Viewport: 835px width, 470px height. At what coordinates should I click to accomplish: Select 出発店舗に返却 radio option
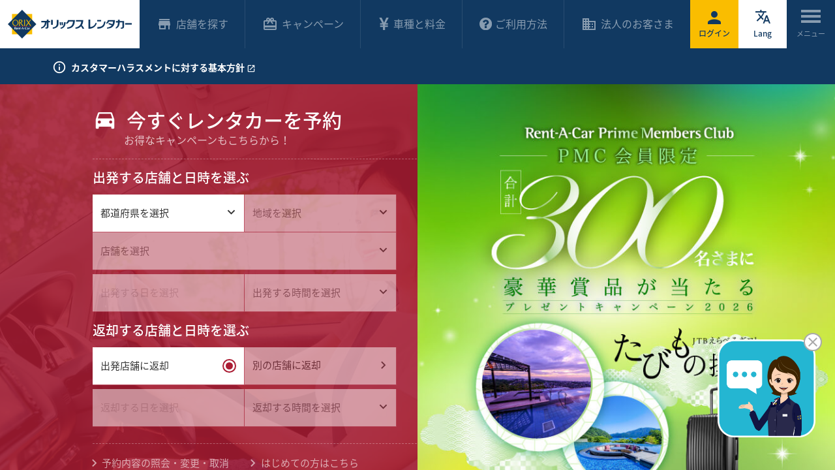click(168, 366)
